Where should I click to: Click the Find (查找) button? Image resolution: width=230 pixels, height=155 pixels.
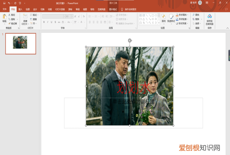point(196,15)
